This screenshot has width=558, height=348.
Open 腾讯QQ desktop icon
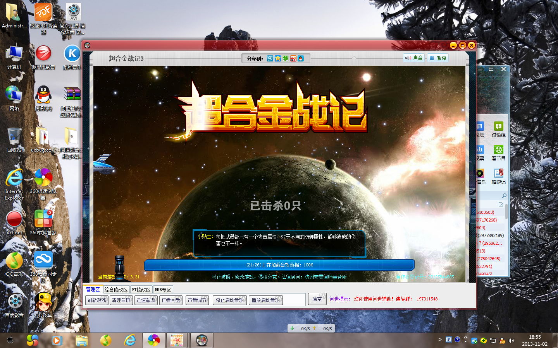pos(43,99)
